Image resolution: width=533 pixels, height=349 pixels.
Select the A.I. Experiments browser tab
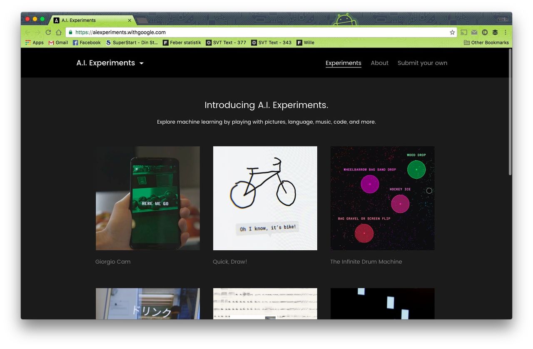[x=92, y=20]
